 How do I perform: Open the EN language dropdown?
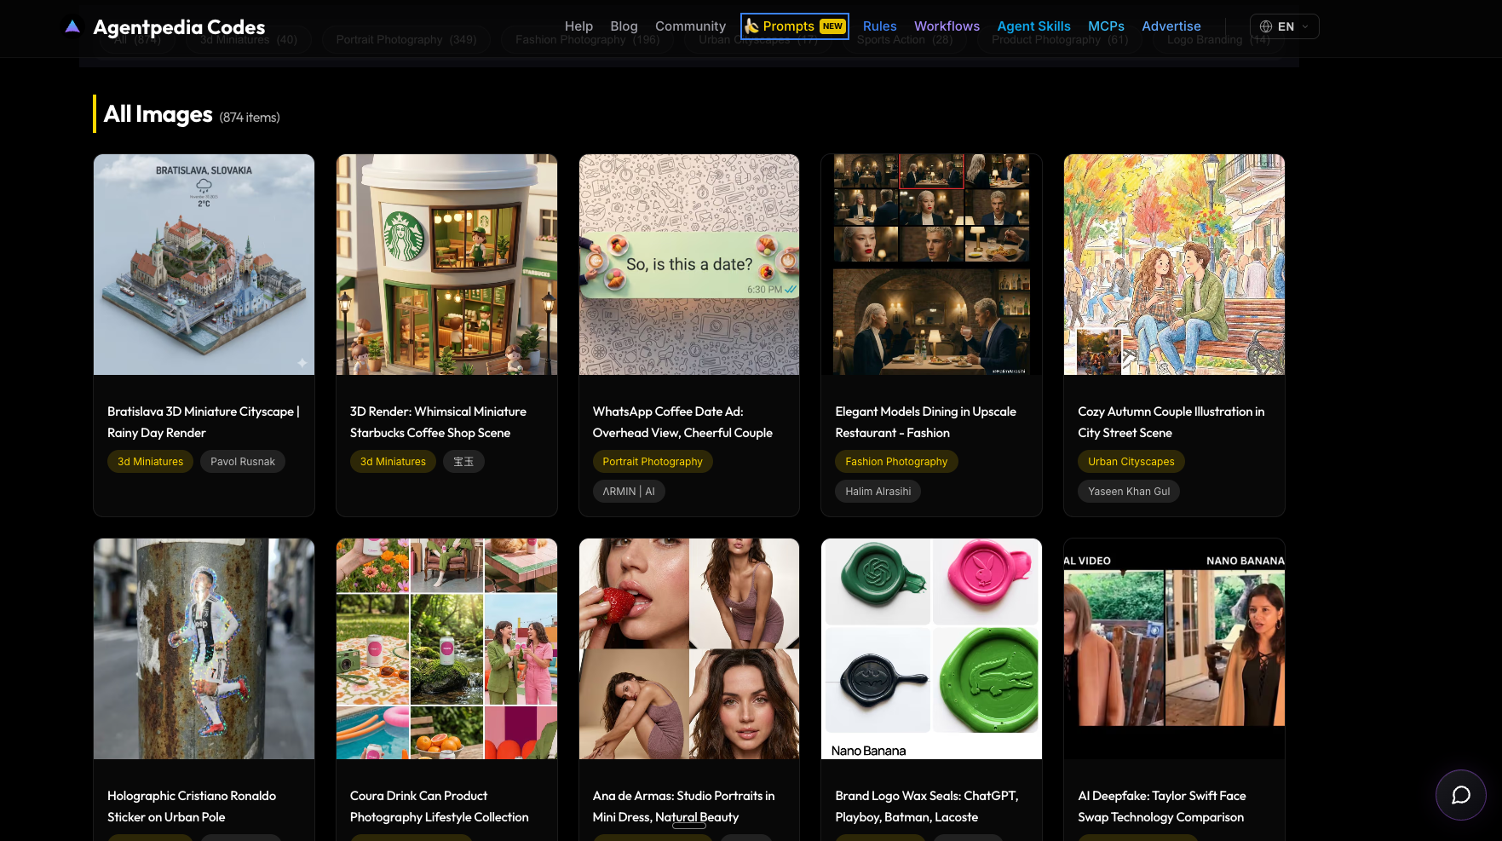pos(1284,26)
